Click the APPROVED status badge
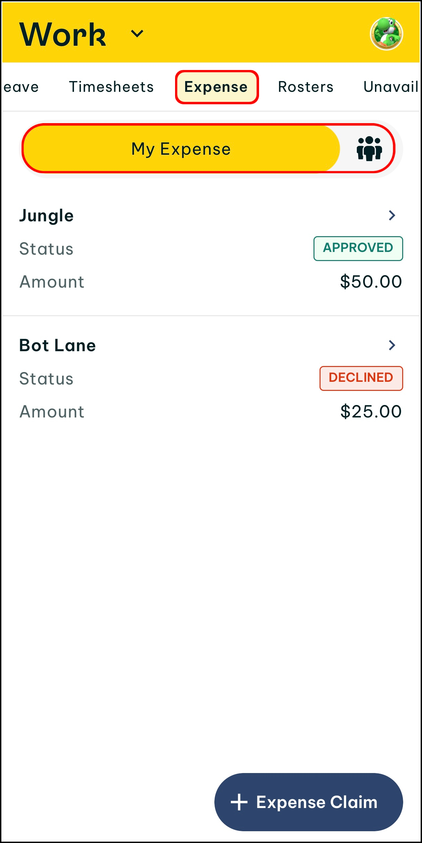 click(358, 248)
